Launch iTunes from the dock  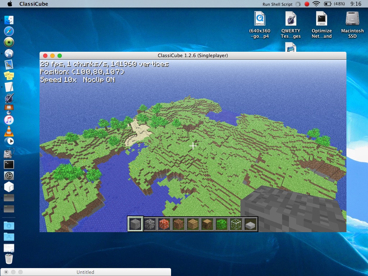(x=9, y=120)
